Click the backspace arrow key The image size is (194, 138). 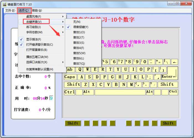click(x=175, y=62)
